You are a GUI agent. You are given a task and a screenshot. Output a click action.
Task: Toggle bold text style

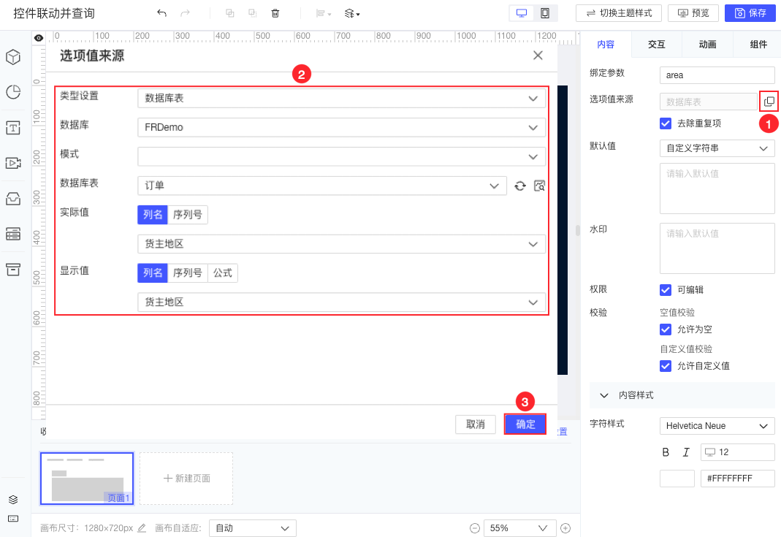pyautogui.click(x=666, y=452)
